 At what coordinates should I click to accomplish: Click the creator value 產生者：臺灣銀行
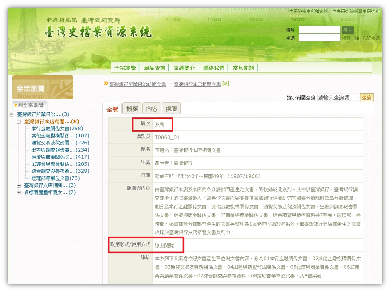(174, 163)
